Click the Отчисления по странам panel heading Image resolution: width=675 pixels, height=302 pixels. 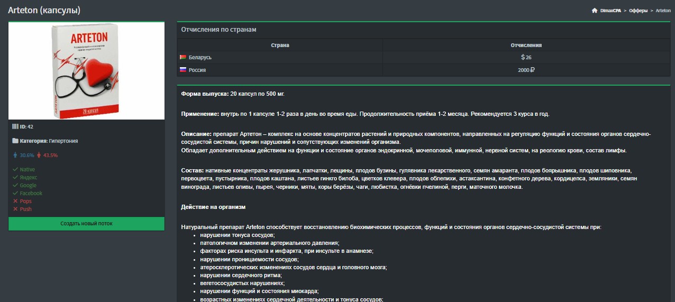click(218, 30)
